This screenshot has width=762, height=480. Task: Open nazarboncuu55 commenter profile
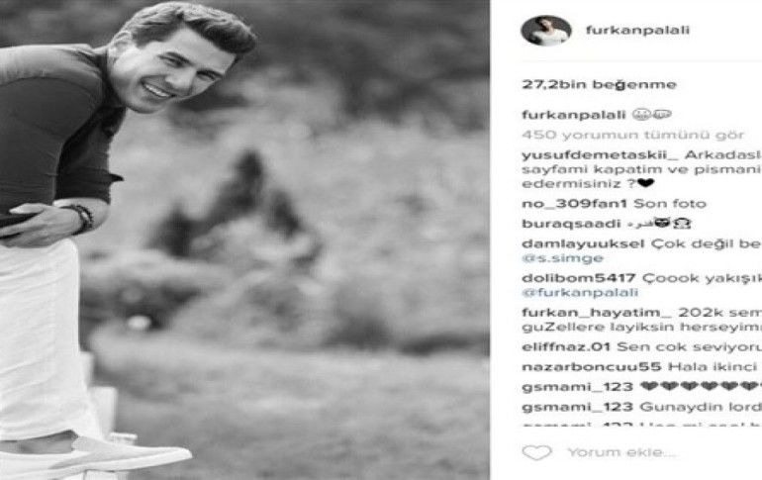[x=592, y=367]
